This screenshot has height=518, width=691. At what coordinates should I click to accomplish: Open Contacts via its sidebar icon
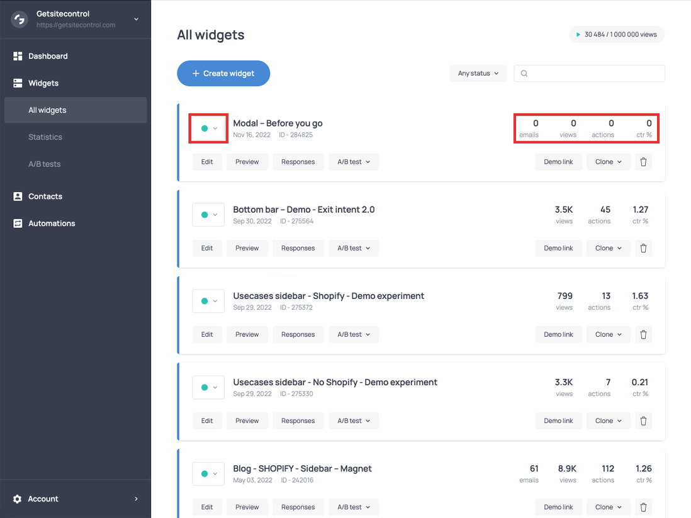click(x=18, y=196)
